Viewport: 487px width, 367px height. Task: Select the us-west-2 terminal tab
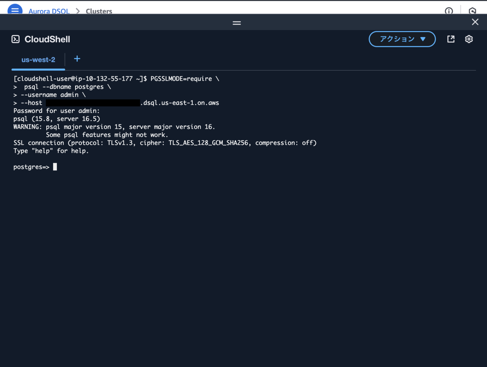pos(38,60)
